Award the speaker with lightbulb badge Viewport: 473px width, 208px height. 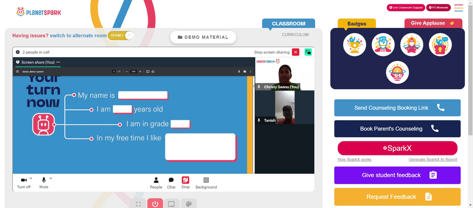pos(440,44)
